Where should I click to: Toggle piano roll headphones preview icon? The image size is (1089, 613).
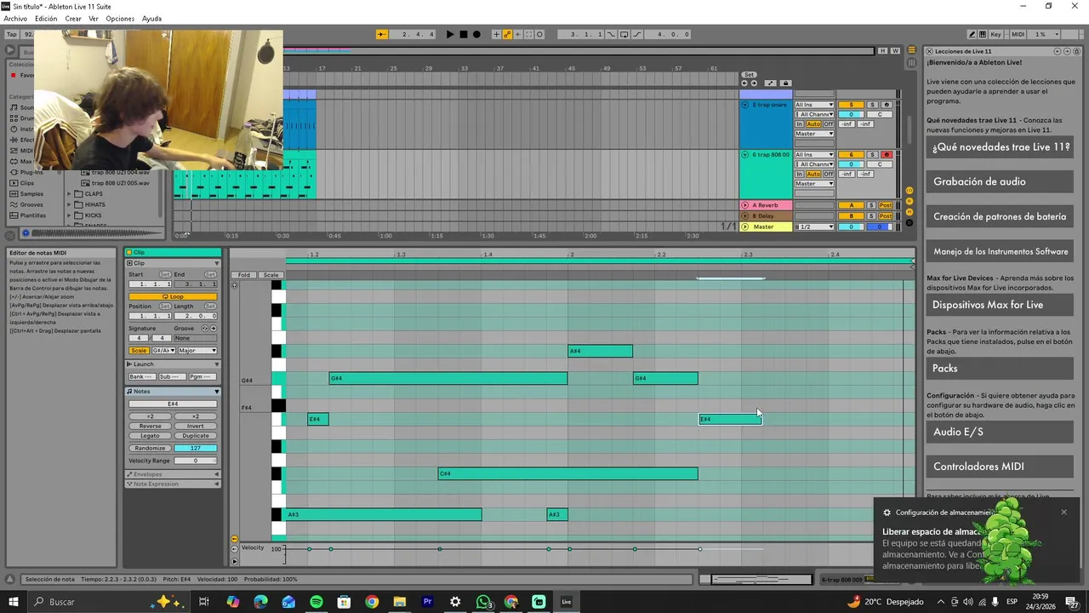(x=235, y=285)
